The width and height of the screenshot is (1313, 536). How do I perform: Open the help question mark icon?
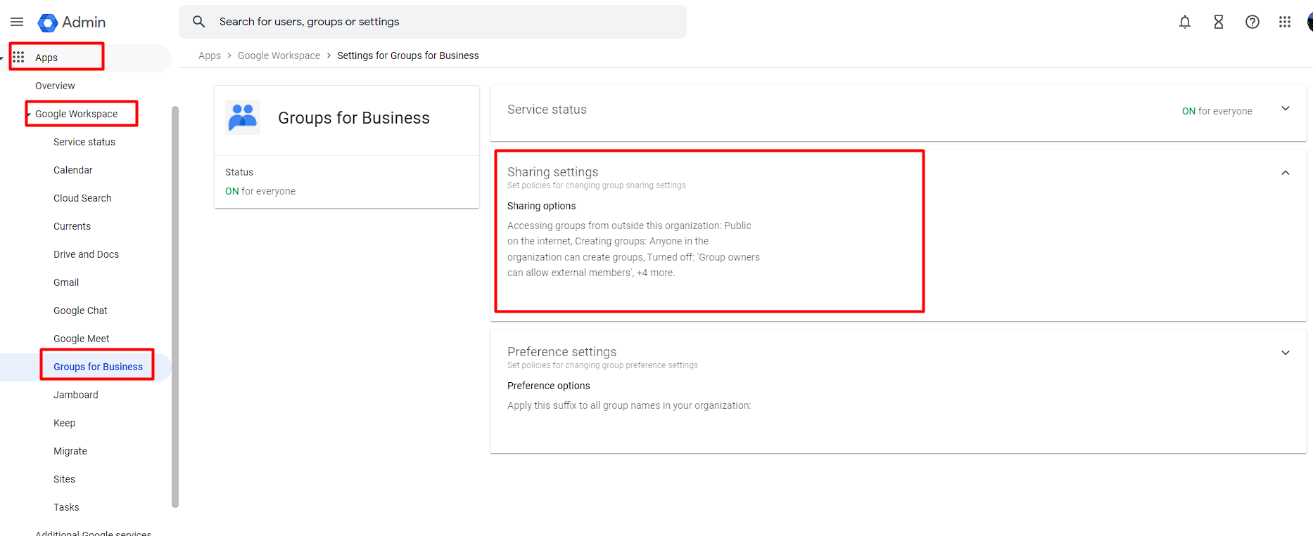(x=1252, y=22)
